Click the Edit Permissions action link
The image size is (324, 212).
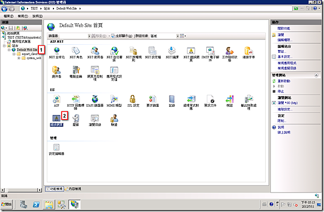(x=285, y=40)
